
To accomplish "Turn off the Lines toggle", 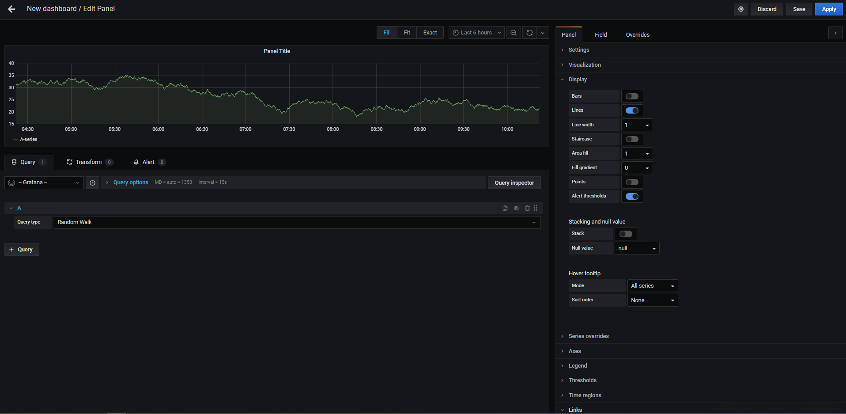I will click(632, 110).
